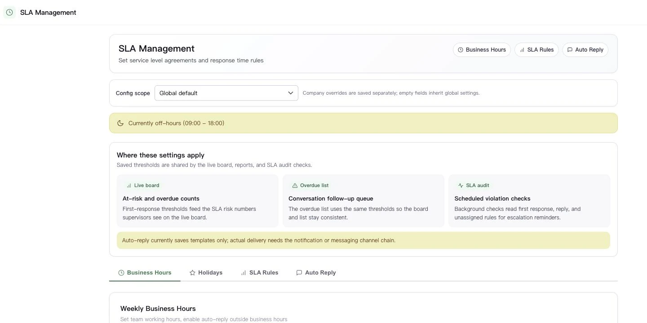Switch to the Holidays tab

[x=206, y=273]
